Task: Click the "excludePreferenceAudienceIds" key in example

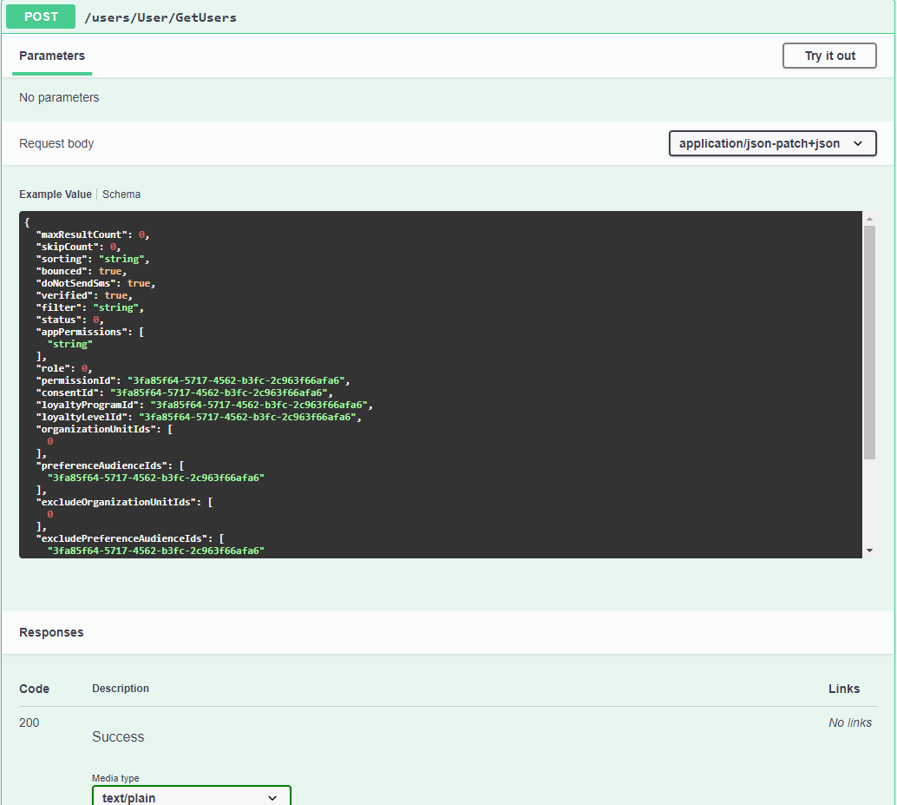Action: pos(121,538)
